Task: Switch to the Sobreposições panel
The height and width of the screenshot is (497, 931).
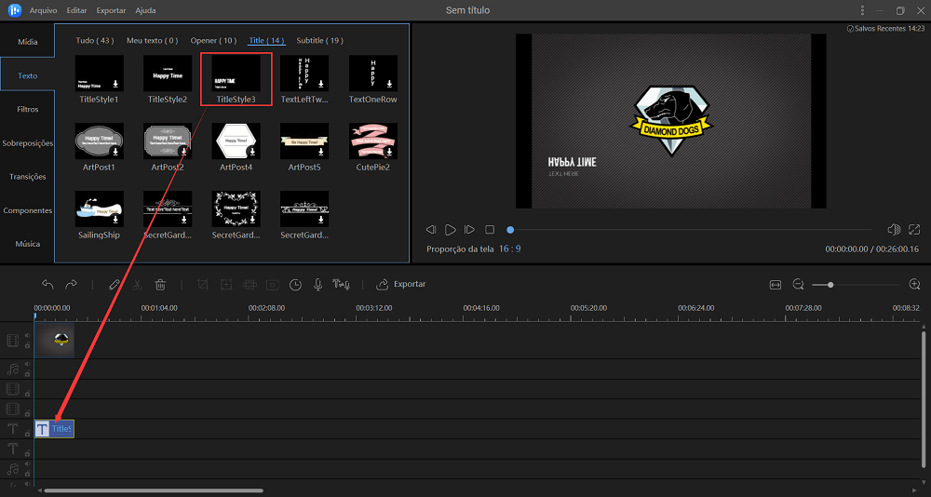Action: (27, 143)
